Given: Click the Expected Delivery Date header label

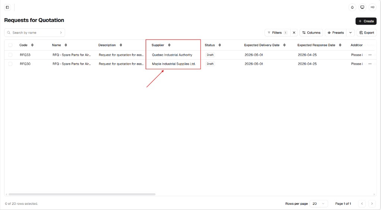Looking at the screenshot, I should 262,45.
